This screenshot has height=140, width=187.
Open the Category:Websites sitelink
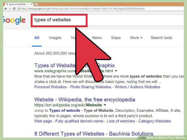155,121
